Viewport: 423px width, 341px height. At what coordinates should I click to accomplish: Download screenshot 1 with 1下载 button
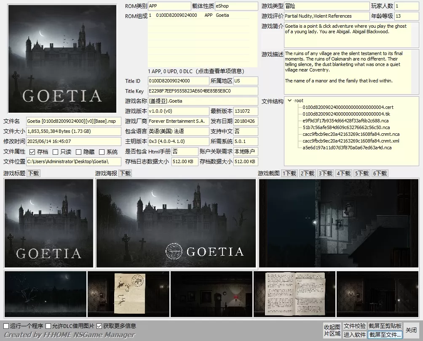point(289,173)
